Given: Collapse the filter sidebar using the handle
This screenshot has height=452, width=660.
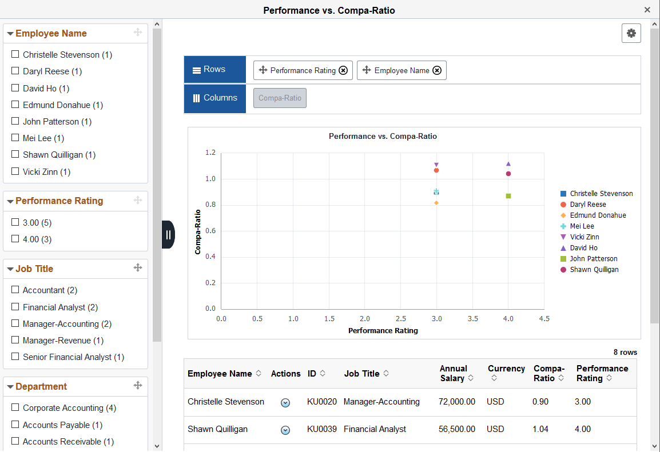Looking at the screenshot, I should point(169,234).
